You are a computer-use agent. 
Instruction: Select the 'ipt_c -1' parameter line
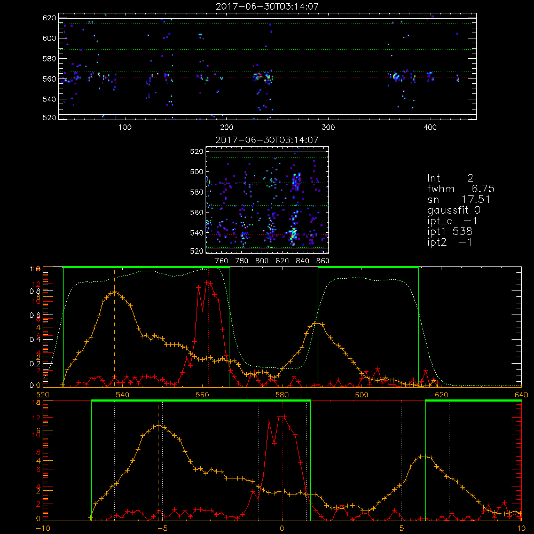pos(453,221)
